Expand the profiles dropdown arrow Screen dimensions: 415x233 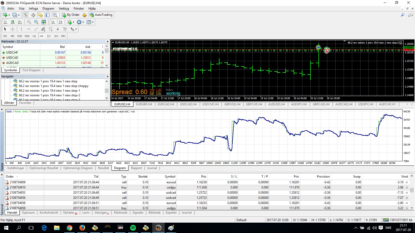click(x=19, y=15)
